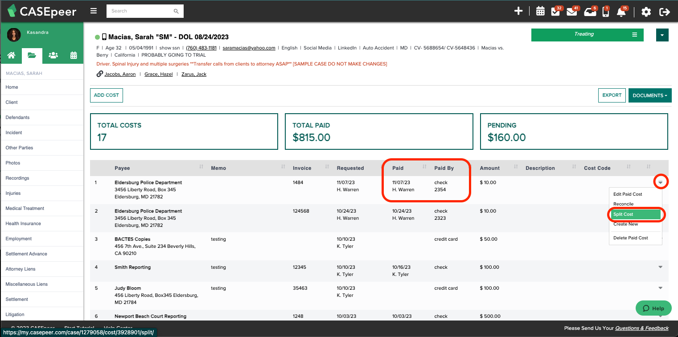Screen dimensions: 678x337
Task: Open Grace, Hazel linked contact
Action: coord(159,74)
